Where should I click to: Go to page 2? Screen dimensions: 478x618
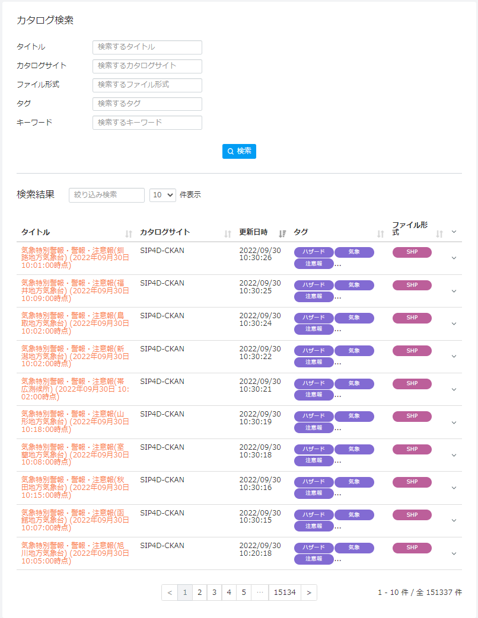click(199, 593)
